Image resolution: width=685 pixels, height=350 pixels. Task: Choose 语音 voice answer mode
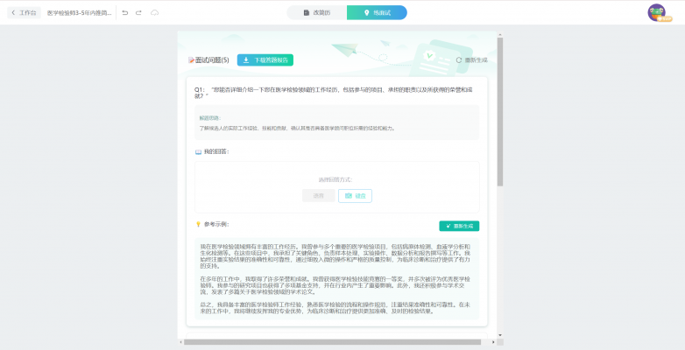coord(319,195)
